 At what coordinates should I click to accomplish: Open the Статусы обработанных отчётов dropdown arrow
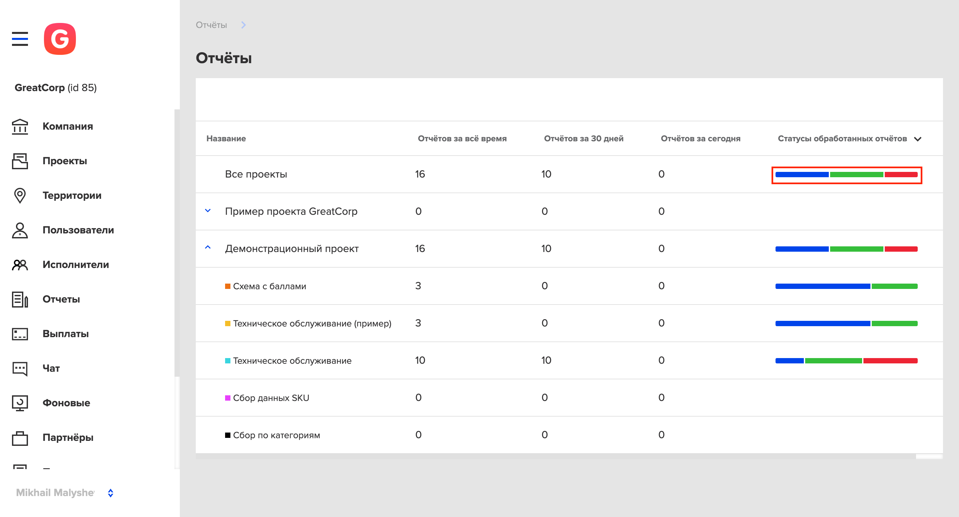coord(918,139)
